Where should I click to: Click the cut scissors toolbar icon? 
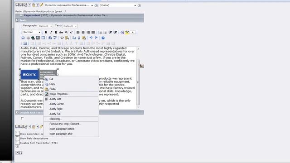point(79,38)
